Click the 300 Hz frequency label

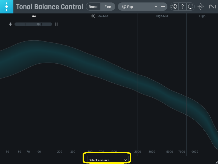[x=73, y=152]
